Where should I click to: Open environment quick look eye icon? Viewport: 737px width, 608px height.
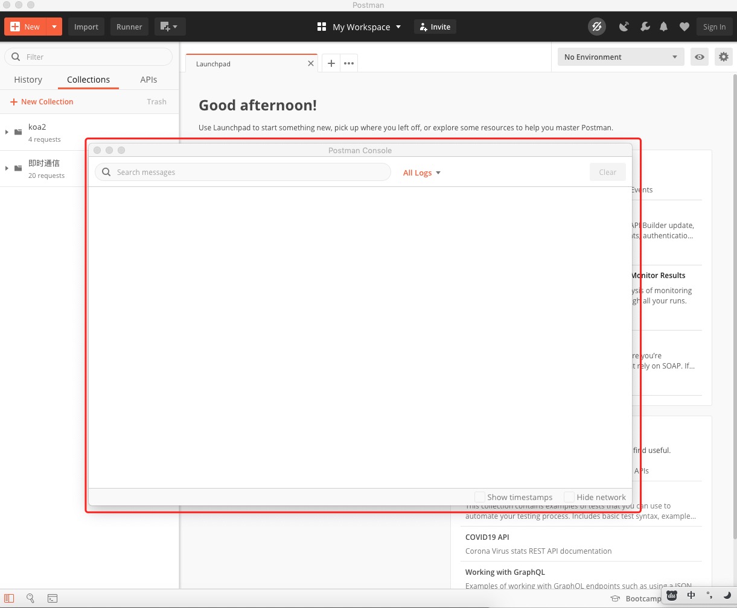(x=700, y=57)
